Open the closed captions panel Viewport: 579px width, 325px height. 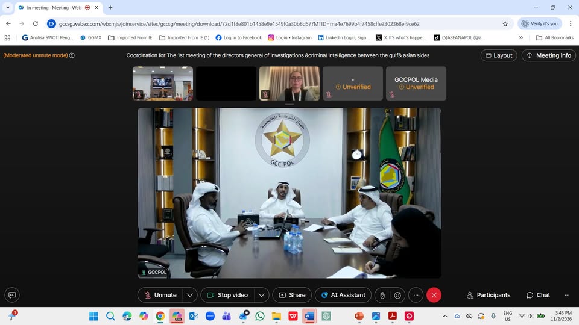coord(11,295)
